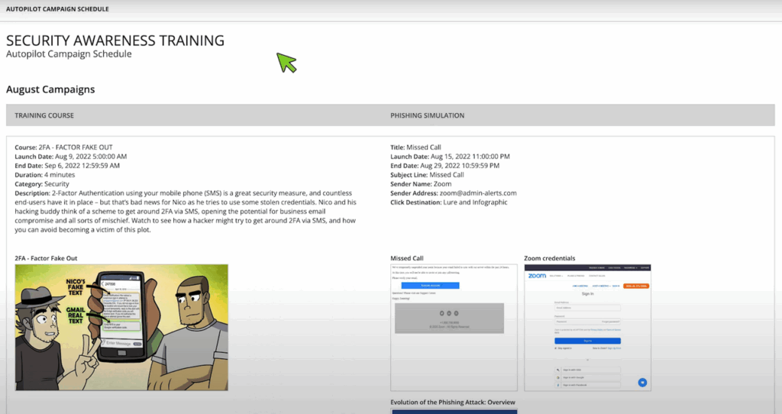
Task: Click the blue button in Missed Call preview
Action: (x=431, y=286)
